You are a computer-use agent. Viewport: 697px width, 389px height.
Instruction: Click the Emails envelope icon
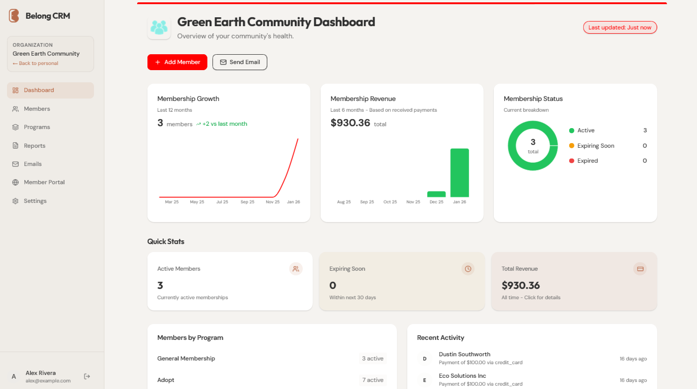pos(15,164)
